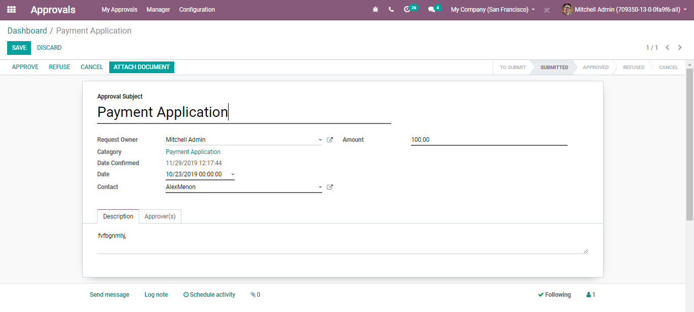Click the Approval Subject title field
Image resolution: width=694 pixels, height=312 pixels.
[x=244, y=112]
